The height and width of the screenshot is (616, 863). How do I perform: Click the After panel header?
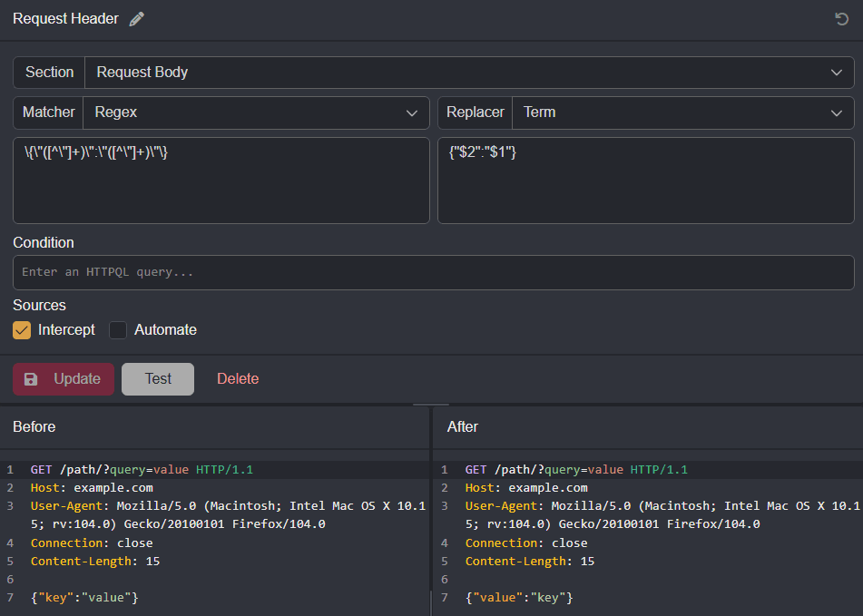tap(463, 426)
